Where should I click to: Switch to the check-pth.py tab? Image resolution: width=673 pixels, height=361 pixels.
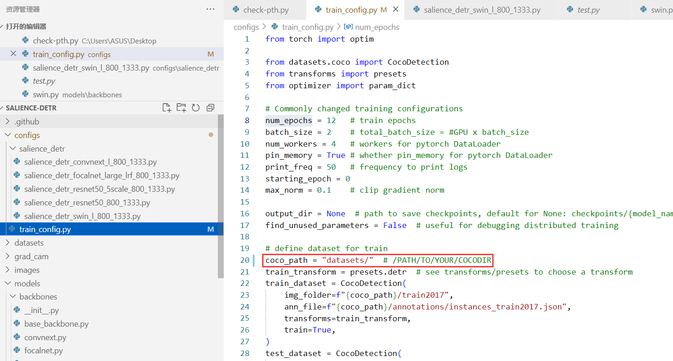[x=266, y=10]
